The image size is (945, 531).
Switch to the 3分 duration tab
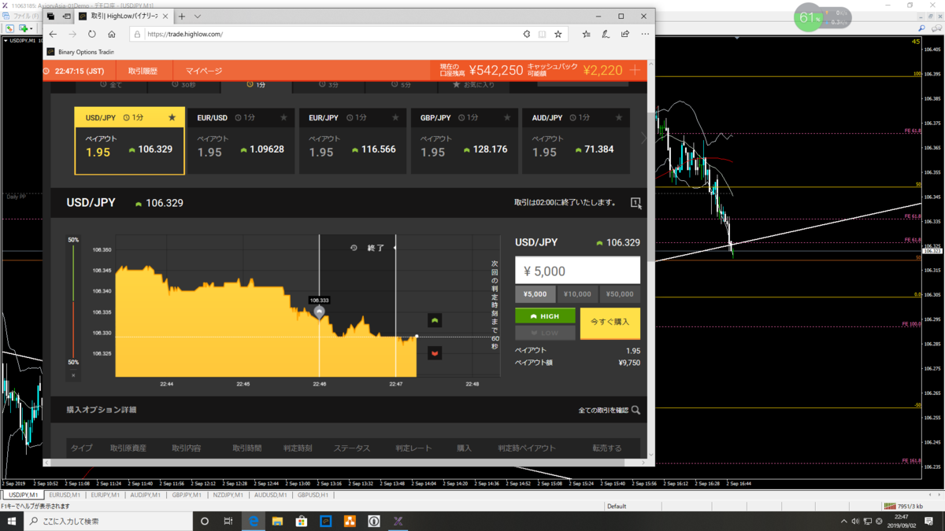coord(328,85)
